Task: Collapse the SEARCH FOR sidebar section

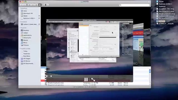Action: (x=20, y=49)
